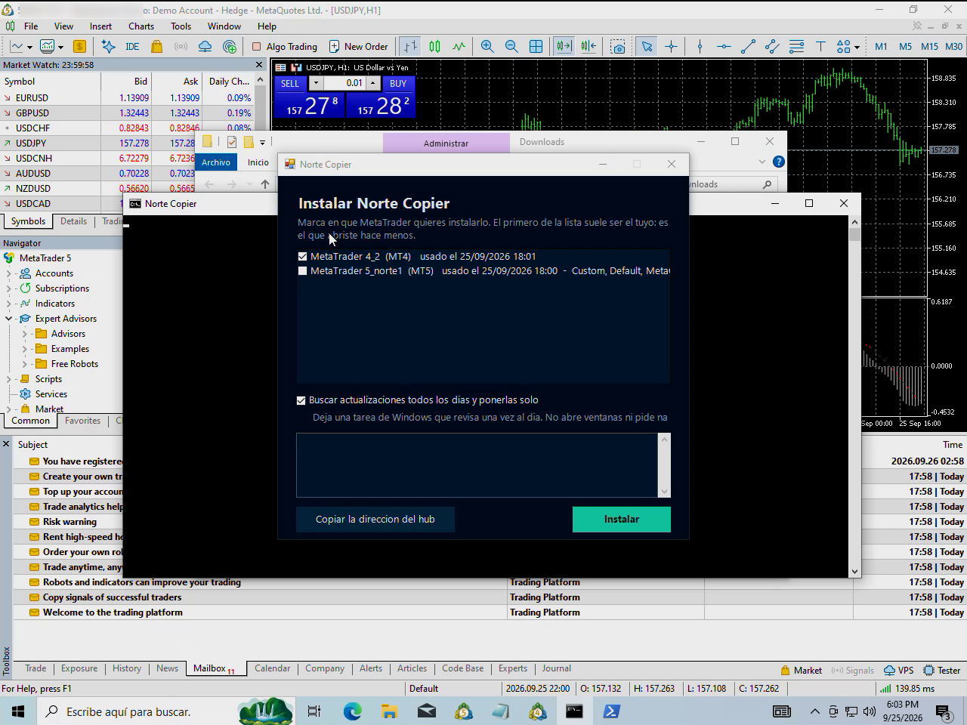The height and width of the screenshot is (725, 967).
Task: Open Microsoft Edge from the taskbar
Action: (352, 711)
